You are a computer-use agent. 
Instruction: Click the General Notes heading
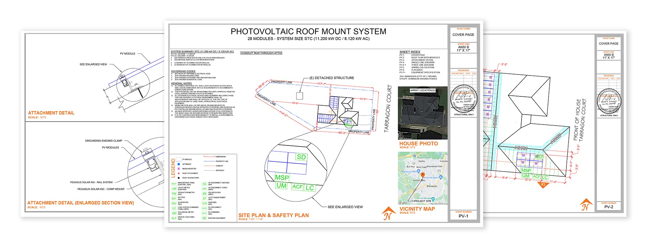click(181, 83)
